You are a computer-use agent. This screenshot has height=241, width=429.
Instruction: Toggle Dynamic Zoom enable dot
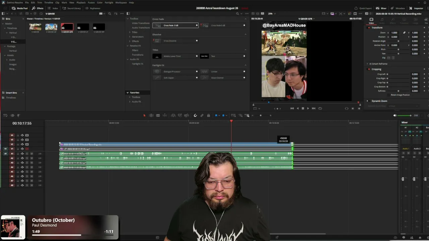tap(367, 101)
